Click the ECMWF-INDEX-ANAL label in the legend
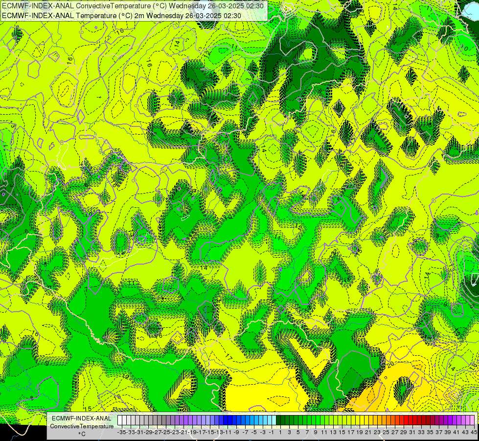 click(x=82, y=418)
